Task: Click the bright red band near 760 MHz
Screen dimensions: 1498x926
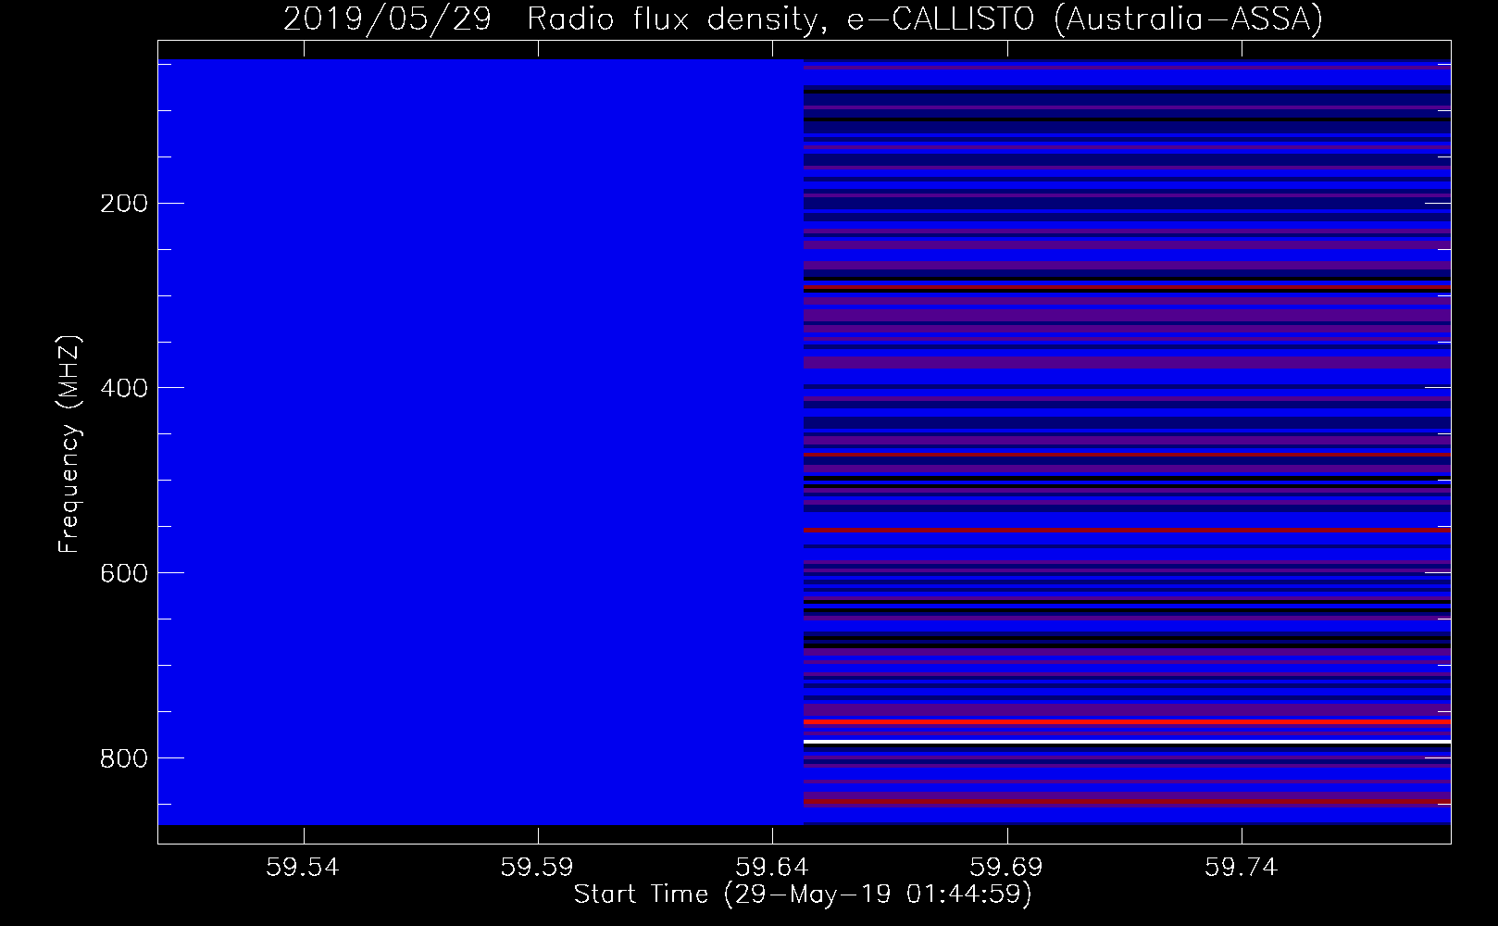Action: (1127, 721)
